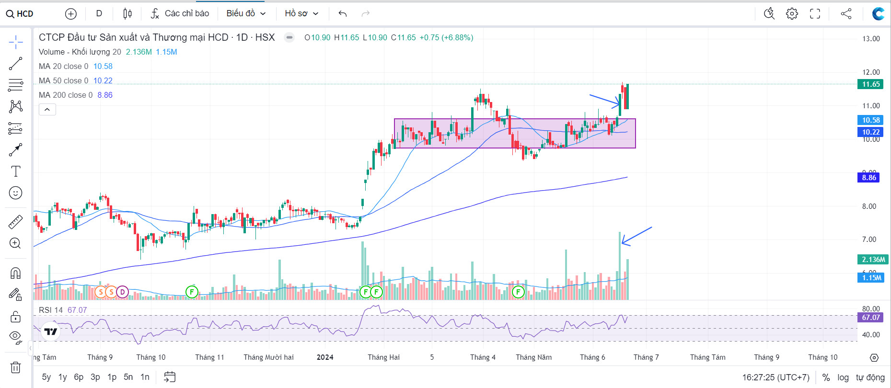Click the 5y range button
This screenshot has height=388, width=891.
(46, 377)
